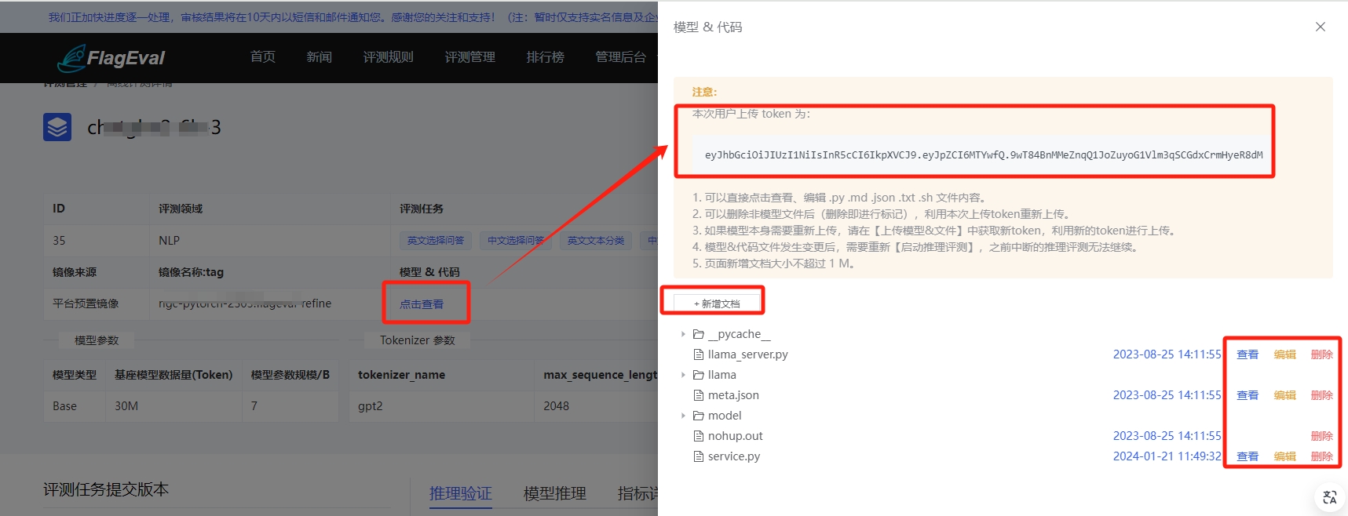This screenshot has height=516, width=1348.
Task: Click the meta.json file icon
Action: [x=698, y=395]
